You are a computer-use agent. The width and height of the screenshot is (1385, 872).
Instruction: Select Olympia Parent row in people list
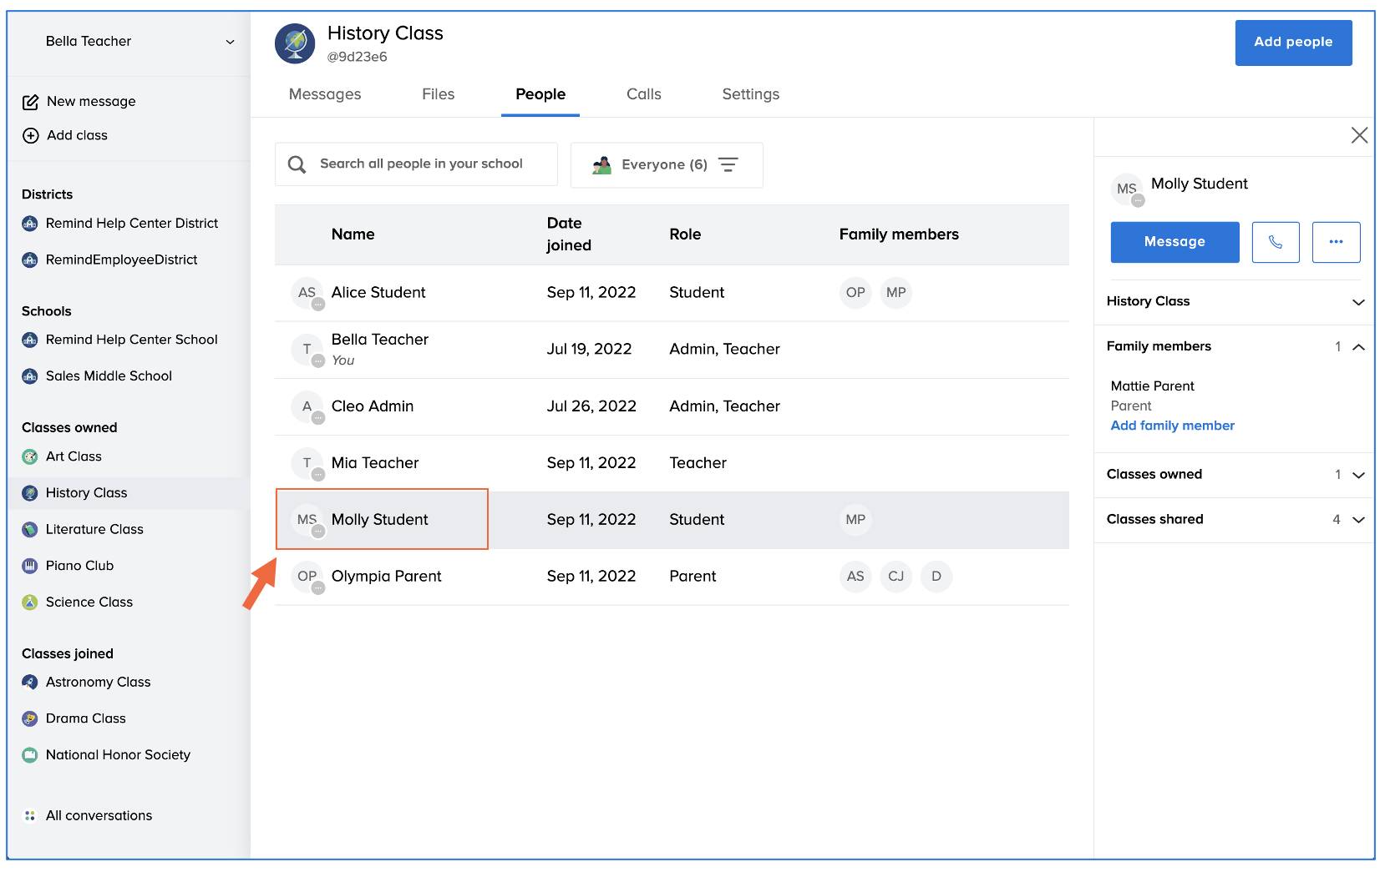(x=386, y=577)
